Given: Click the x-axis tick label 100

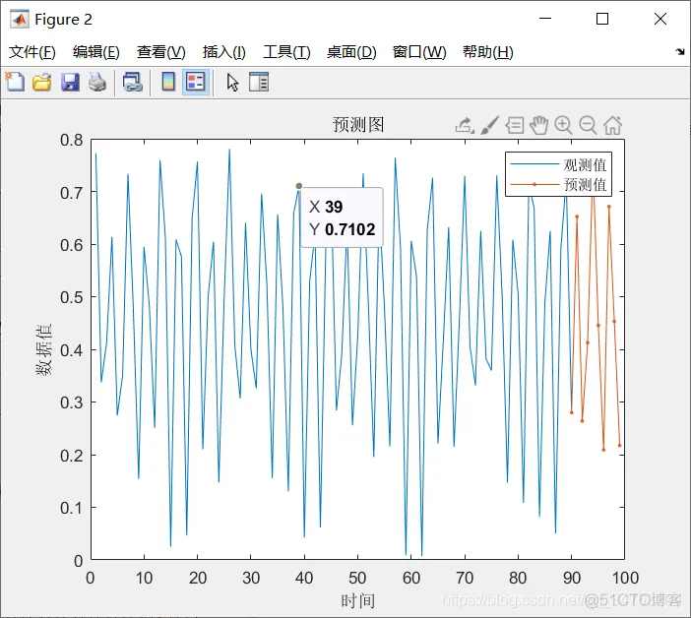Looking at the screenshot, I should 625,578.
